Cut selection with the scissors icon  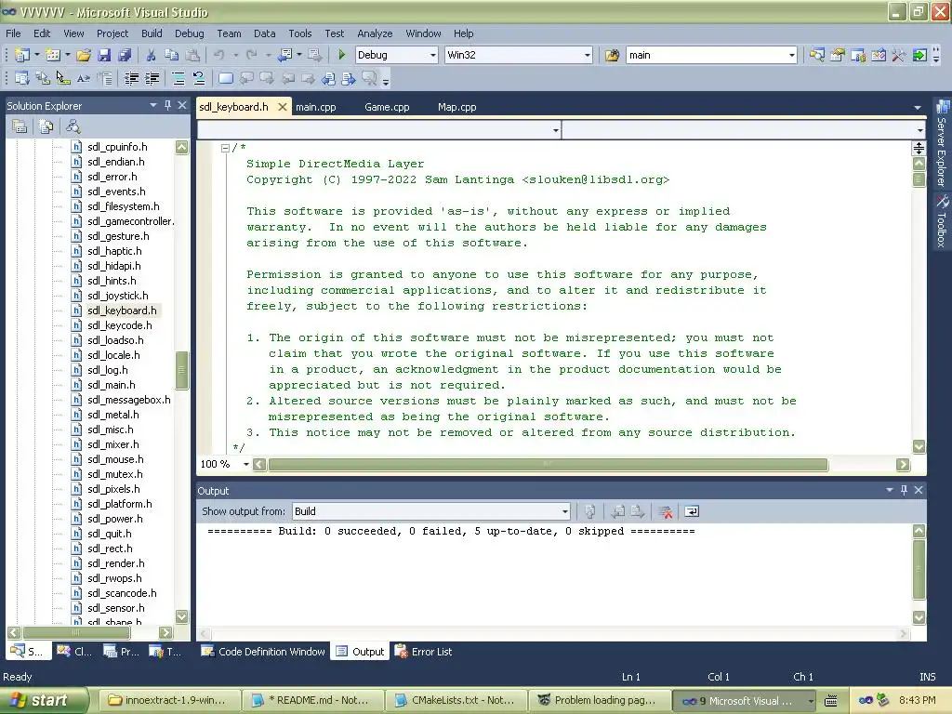tap(152, 55)
